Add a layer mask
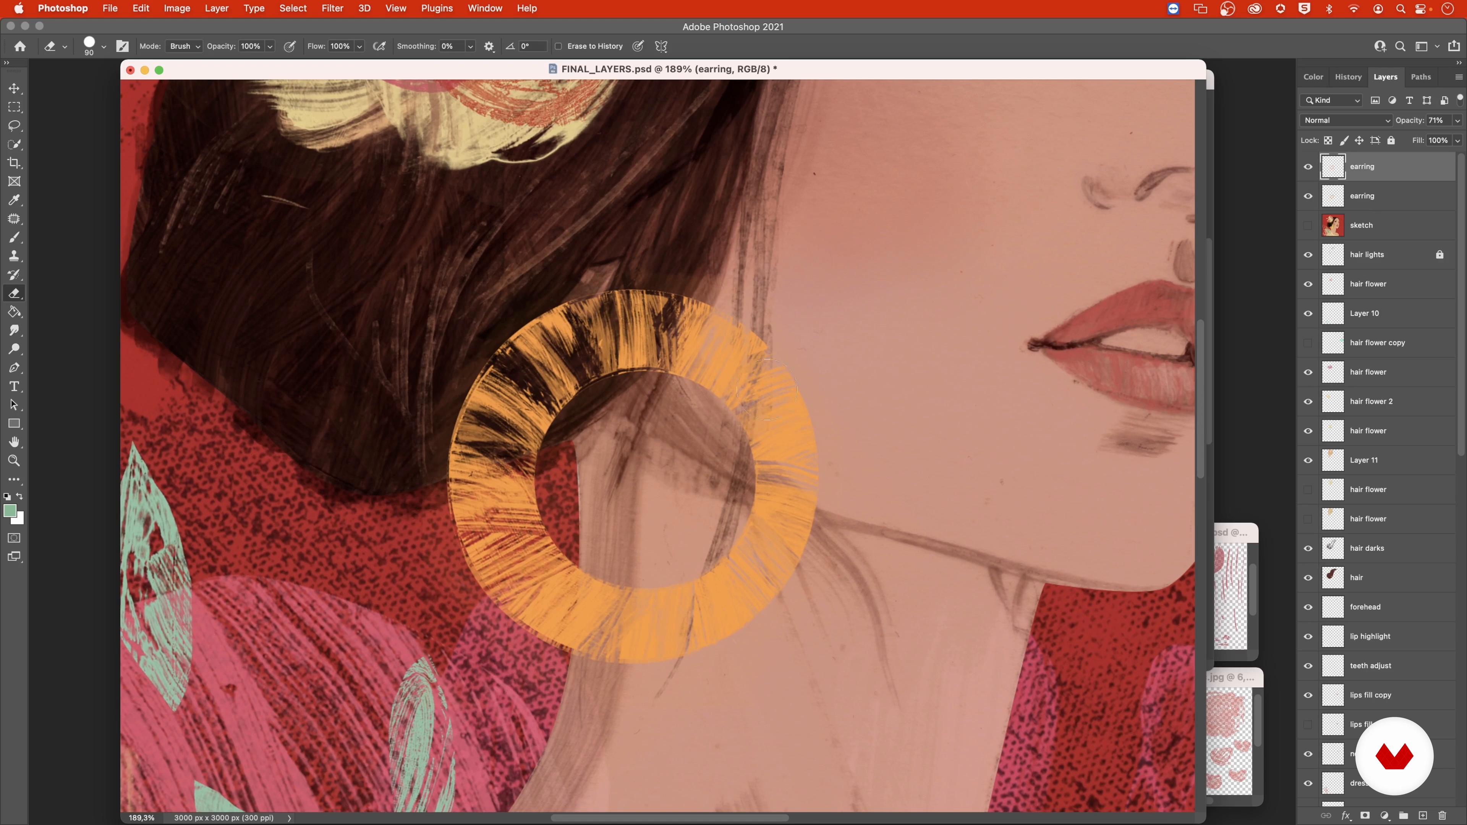 click(1365, 815)
